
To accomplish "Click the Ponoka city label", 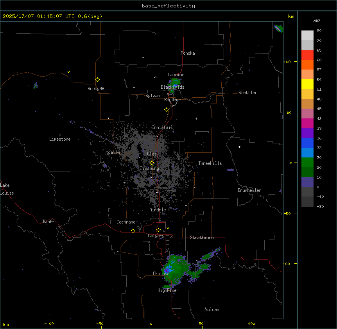I will click(x=188, y=53).
